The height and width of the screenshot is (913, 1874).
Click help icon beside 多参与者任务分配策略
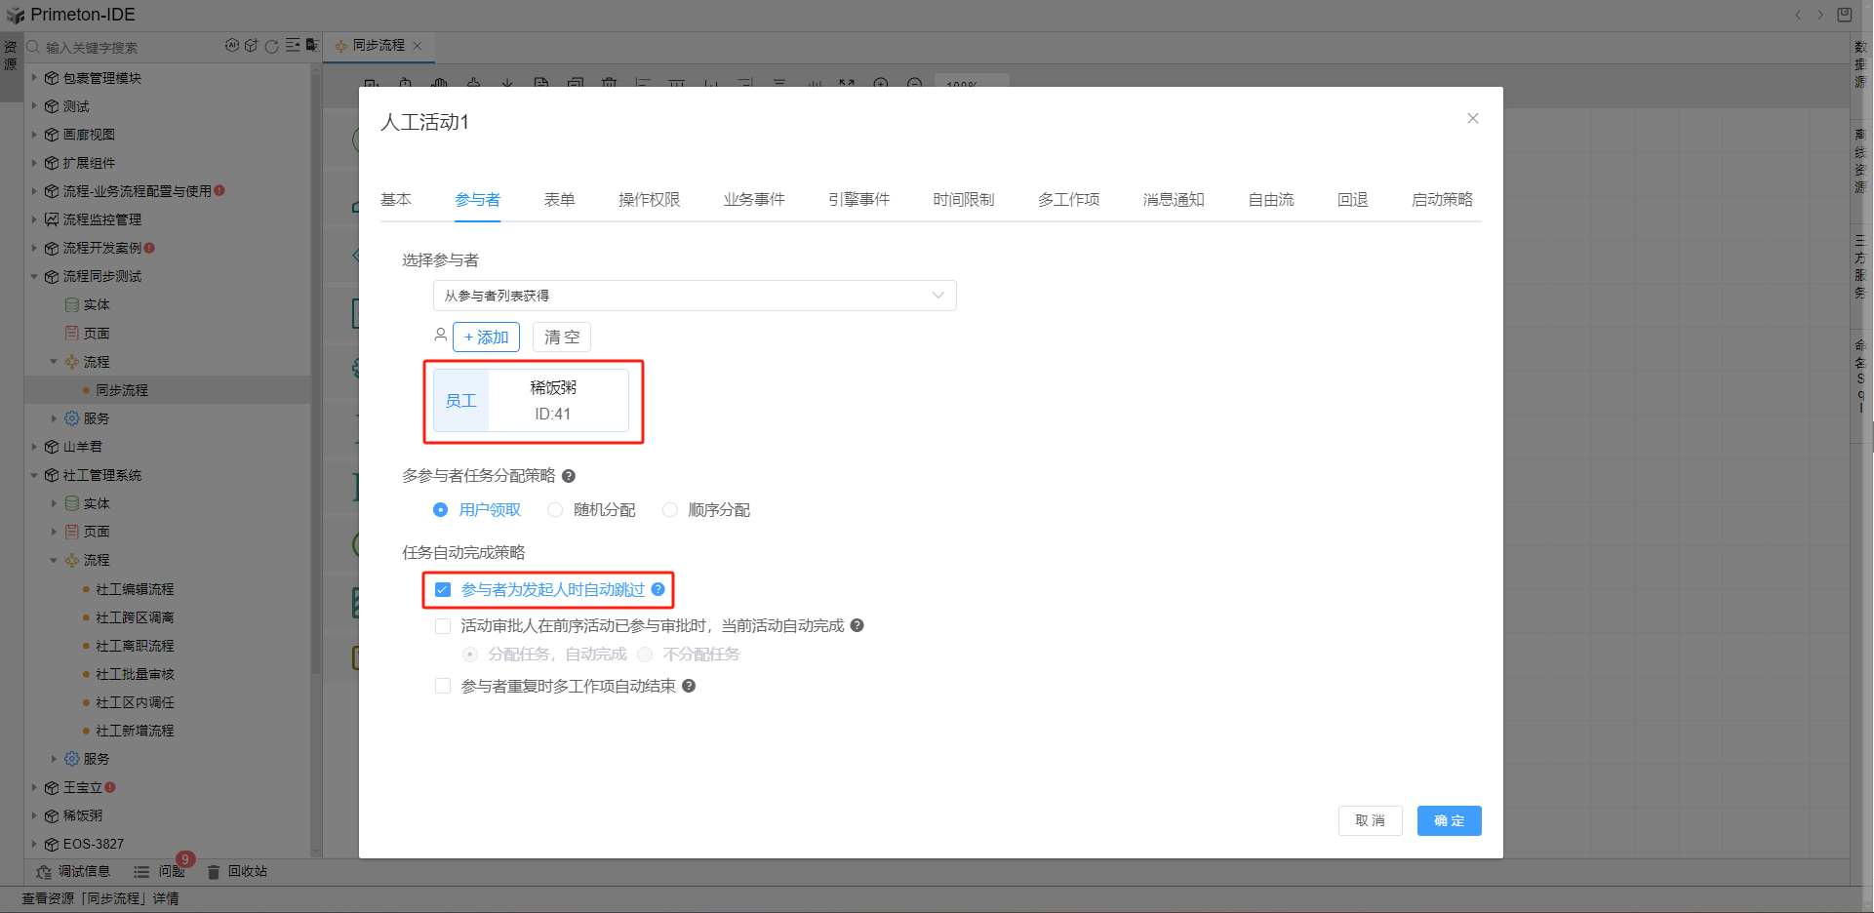click(569, 476)
